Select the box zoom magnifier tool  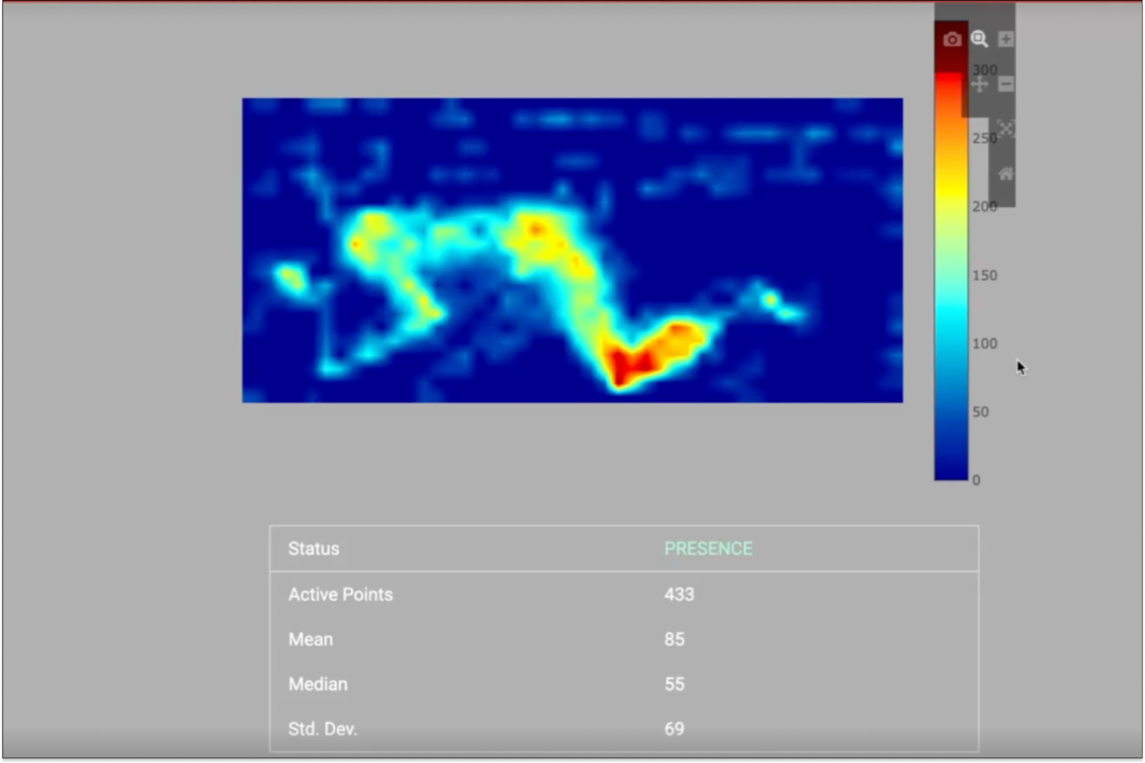click(979, 39)
